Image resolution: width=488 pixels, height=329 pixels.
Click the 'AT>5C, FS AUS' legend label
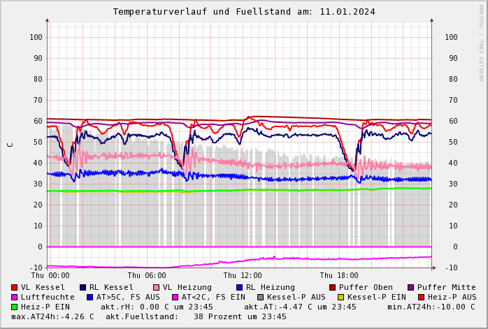128,298
